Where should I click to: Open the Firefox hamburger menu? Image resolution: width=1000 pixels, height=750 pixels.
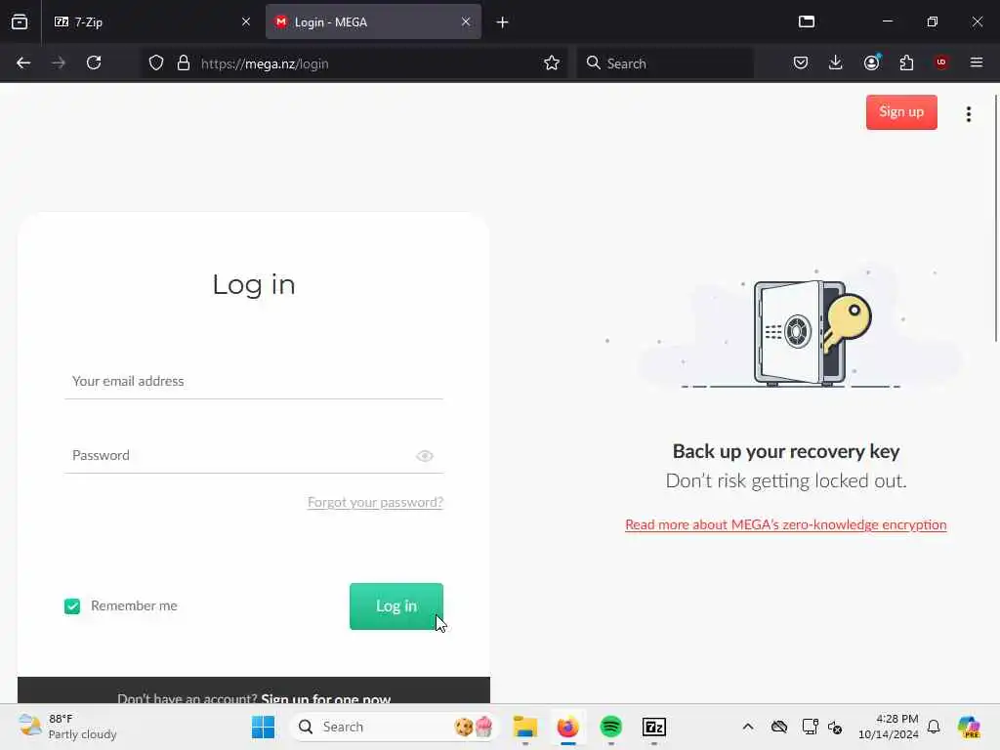(x=977, y=62)
